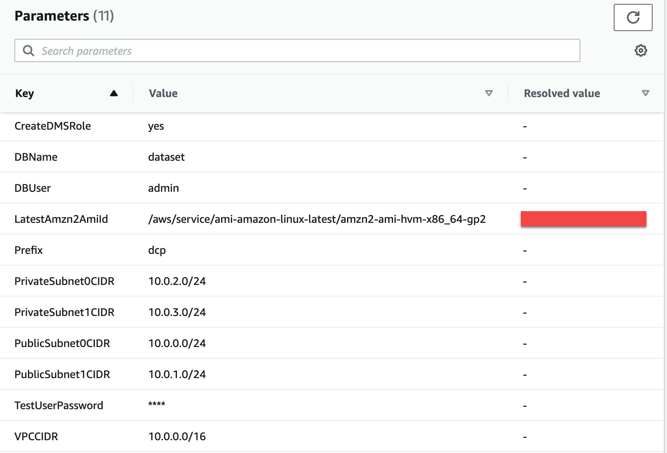Viewport: 667px width, 453px height.
Task: Click the value 'yes'
Action: point(156,127)
